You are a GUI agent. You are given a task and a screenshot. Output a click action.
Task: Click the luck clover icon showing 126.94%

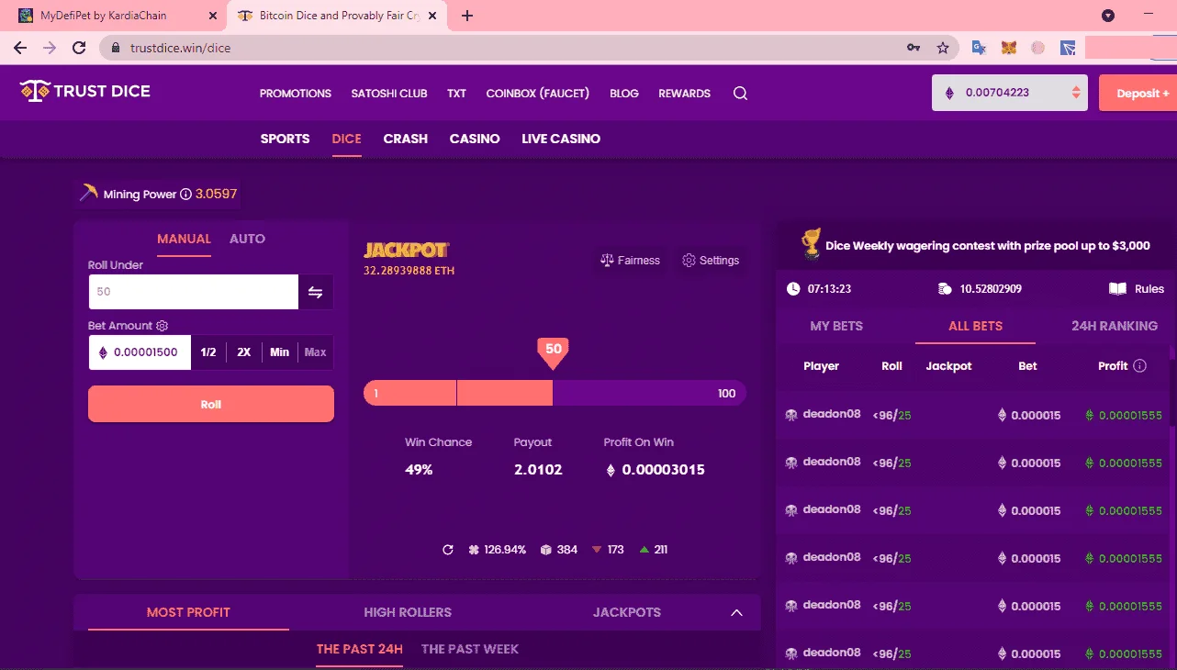tap(474, 550)
